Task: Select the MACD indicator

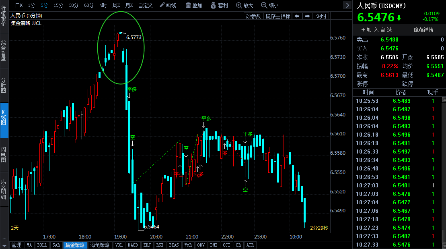Action: coord(133,245)
